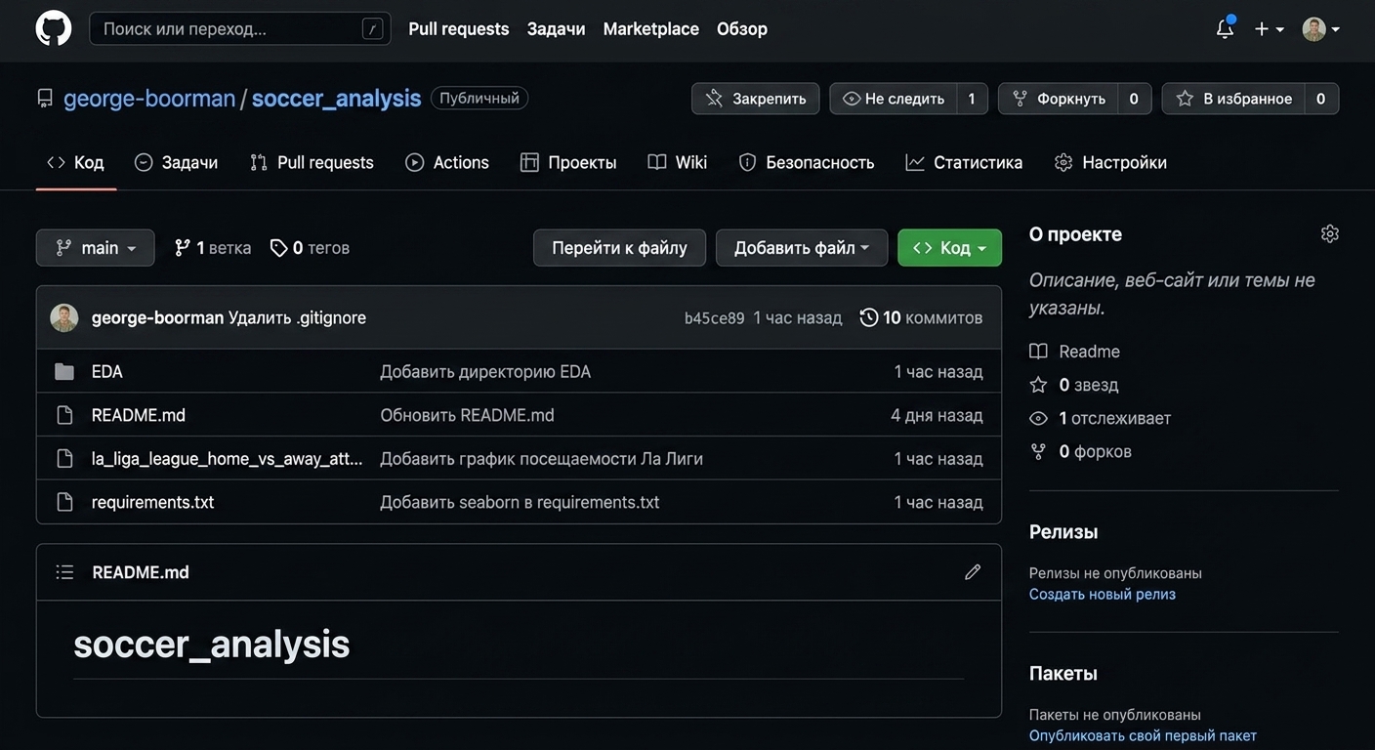Switch to the Задачи repository tab
The image size is (1375, 750).
coord(176,162)
